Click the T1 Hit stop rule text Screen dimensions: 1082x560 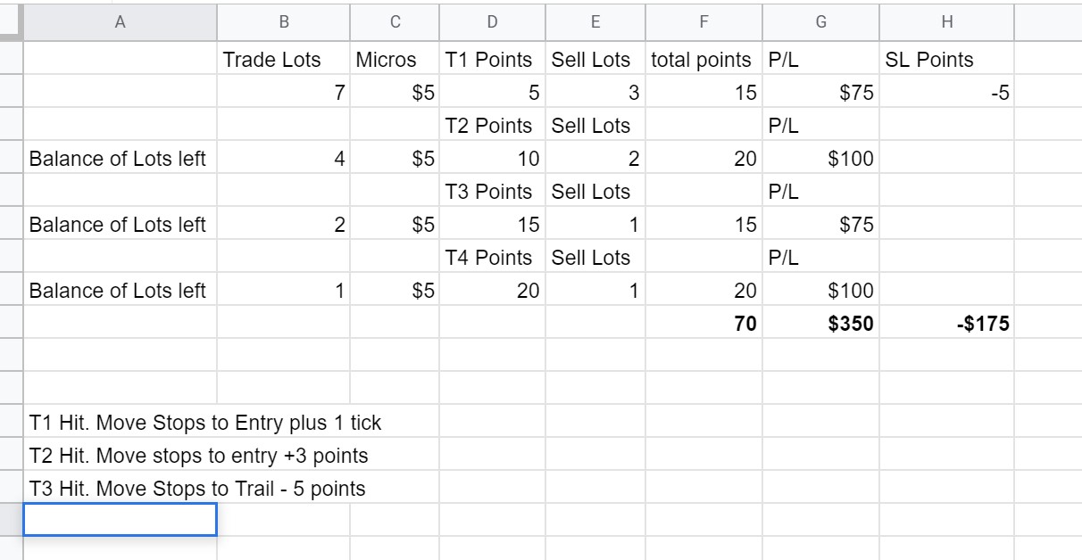(205, 423)
